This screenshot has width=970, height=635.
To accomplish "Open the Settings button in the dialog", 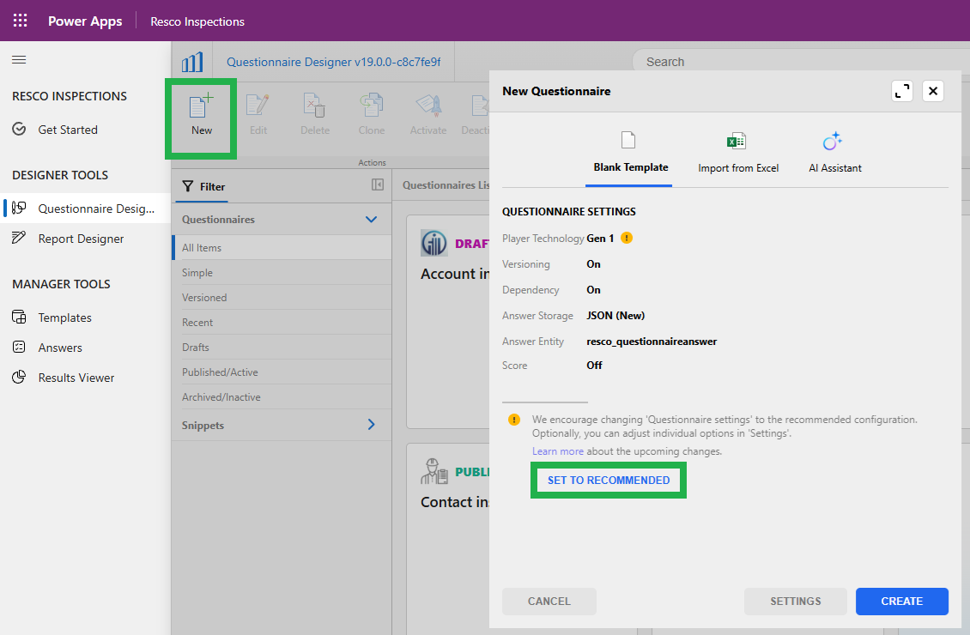I will click(x=795, y=602).
